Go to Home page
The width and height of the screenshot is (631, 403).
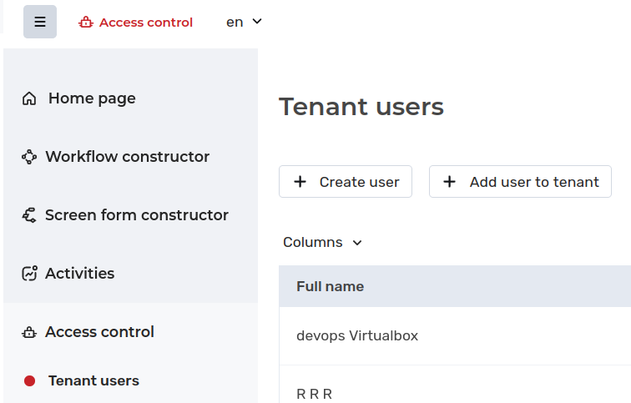(x=92, y=98)
